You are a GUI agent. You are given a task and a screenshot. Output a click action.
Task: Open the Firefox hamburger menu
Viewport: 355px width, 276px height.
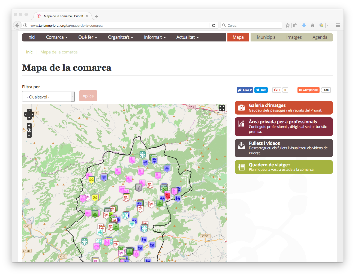click(x=338, y=25)
